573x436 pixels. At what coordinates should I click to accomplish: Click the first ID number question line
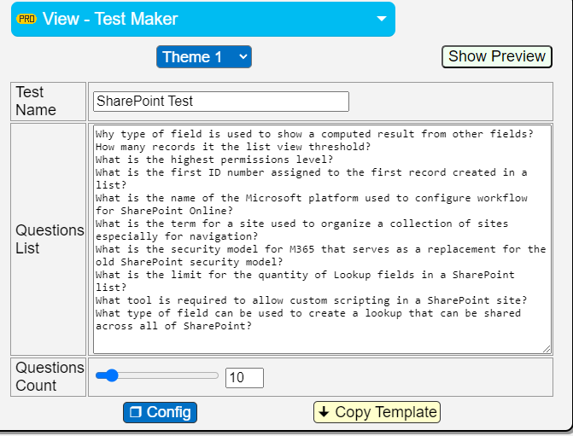pos(312,178)
